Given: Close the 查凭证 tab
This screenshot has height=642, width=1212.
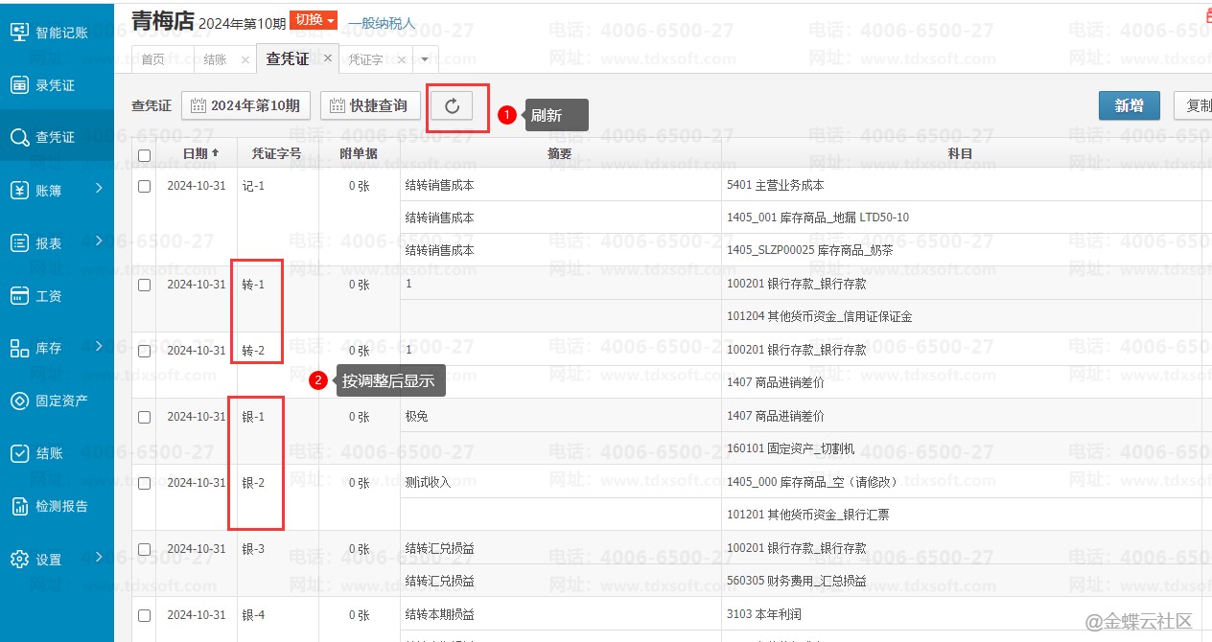Looking at the screenshot, I should (328, 58).
